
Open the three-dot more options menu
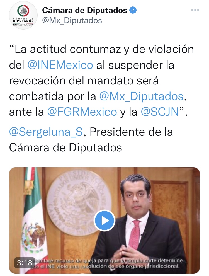(x=195, y=10)
